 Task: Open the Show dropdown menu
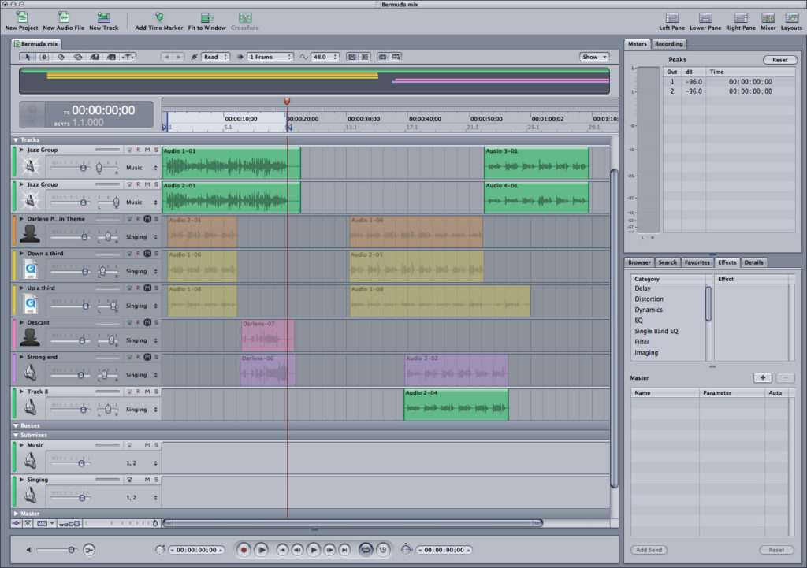594,57
